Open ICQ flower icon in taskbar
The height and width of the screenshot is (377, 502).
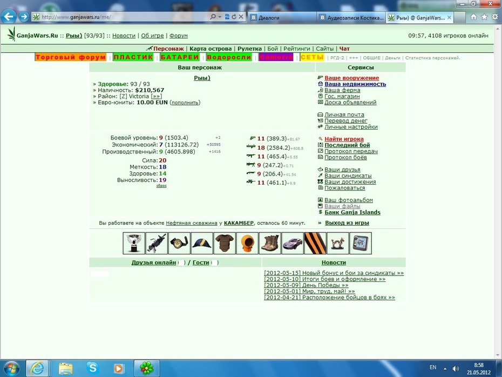(147, 368)
